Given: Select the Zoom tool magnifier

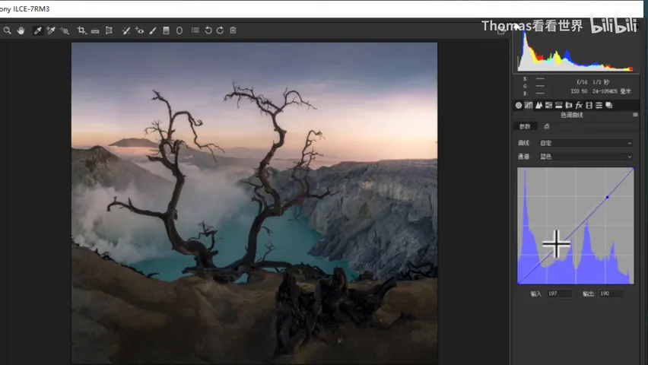Looking at the screenshot, I should pyautogui.click(x=7, y=30).
